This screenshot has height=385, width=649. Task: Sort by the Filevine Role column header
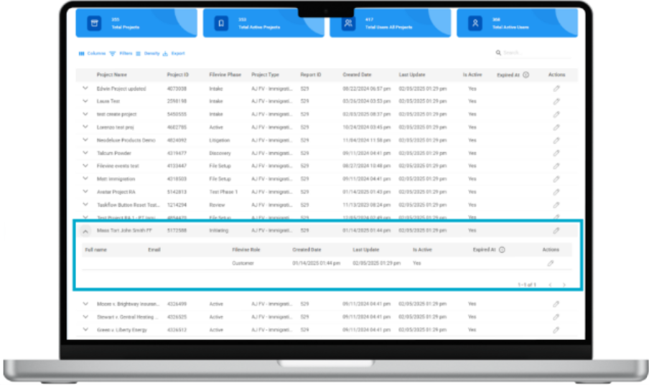pos(246,249)
